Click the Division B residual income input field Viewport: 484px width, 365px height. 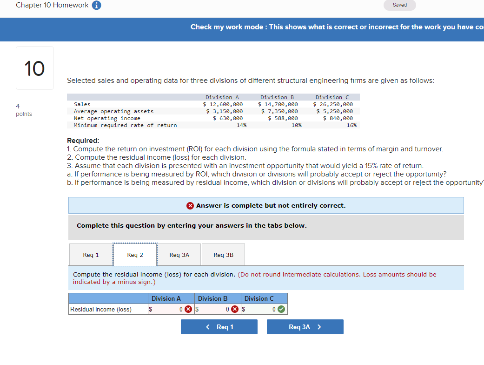point(214,309)
